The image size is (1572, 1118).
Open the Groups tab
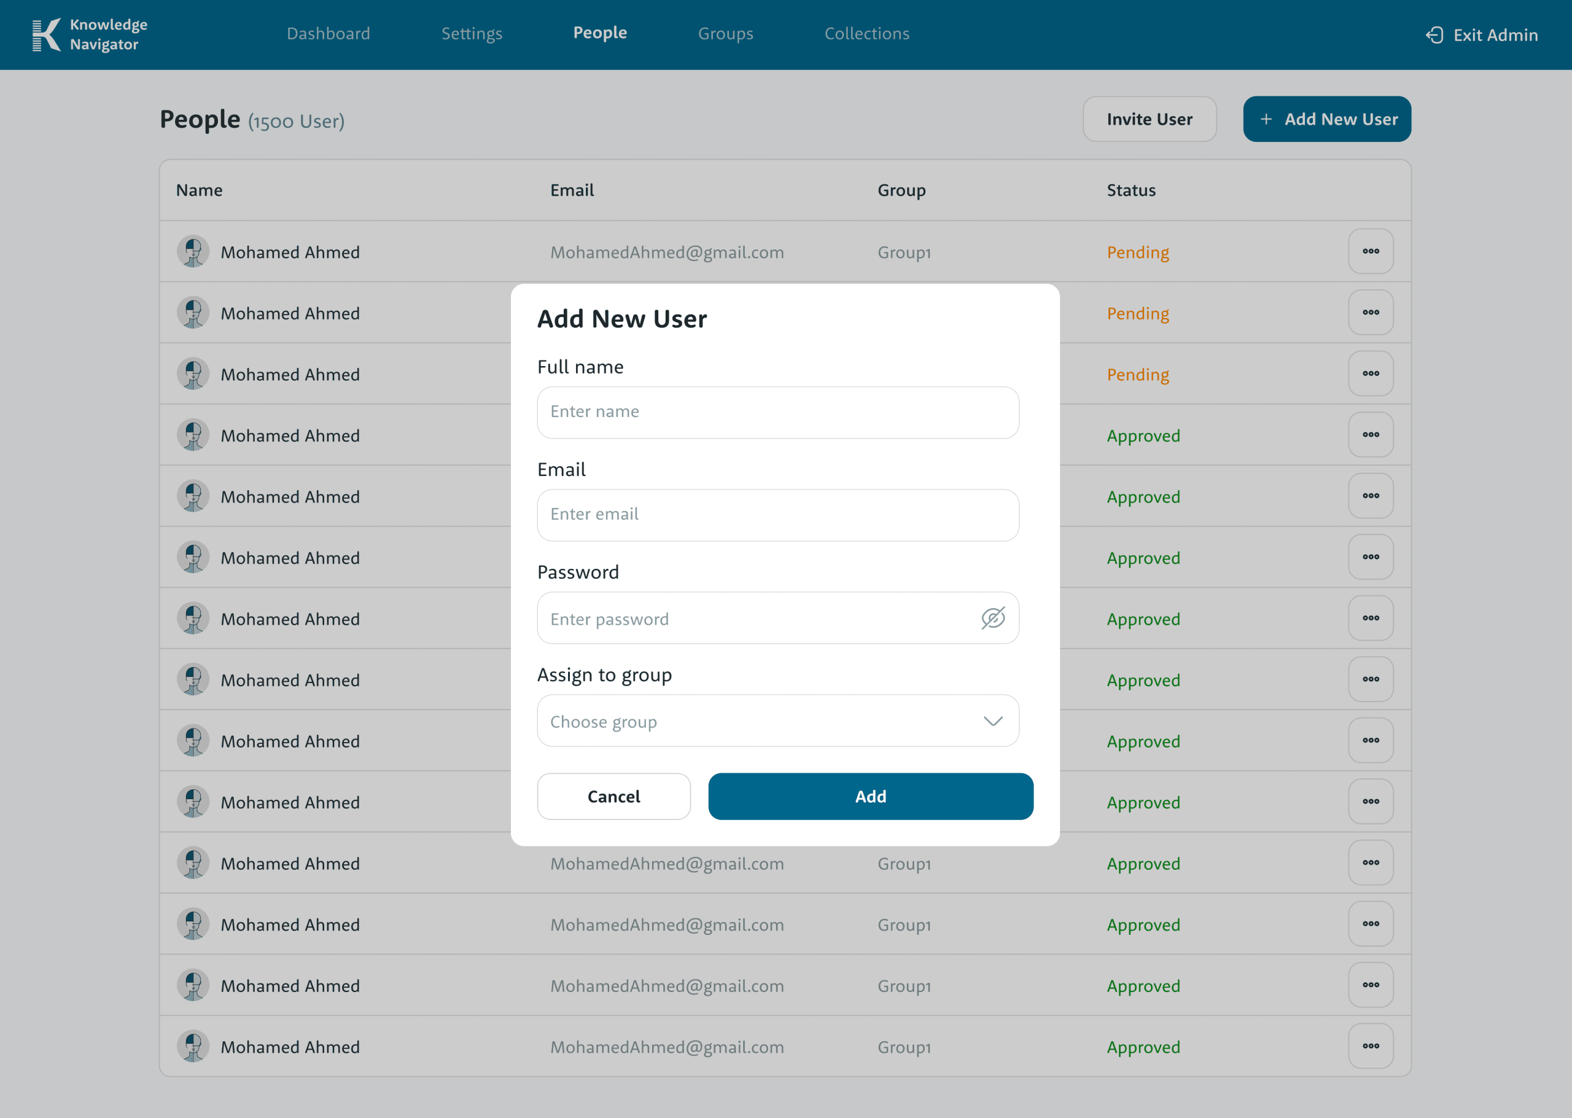[725, 34]
